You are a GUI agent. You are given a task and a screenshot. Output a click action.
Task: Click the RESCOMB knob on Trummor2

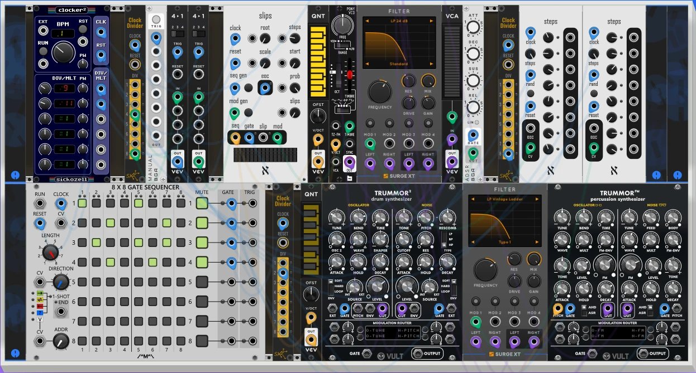447,217
